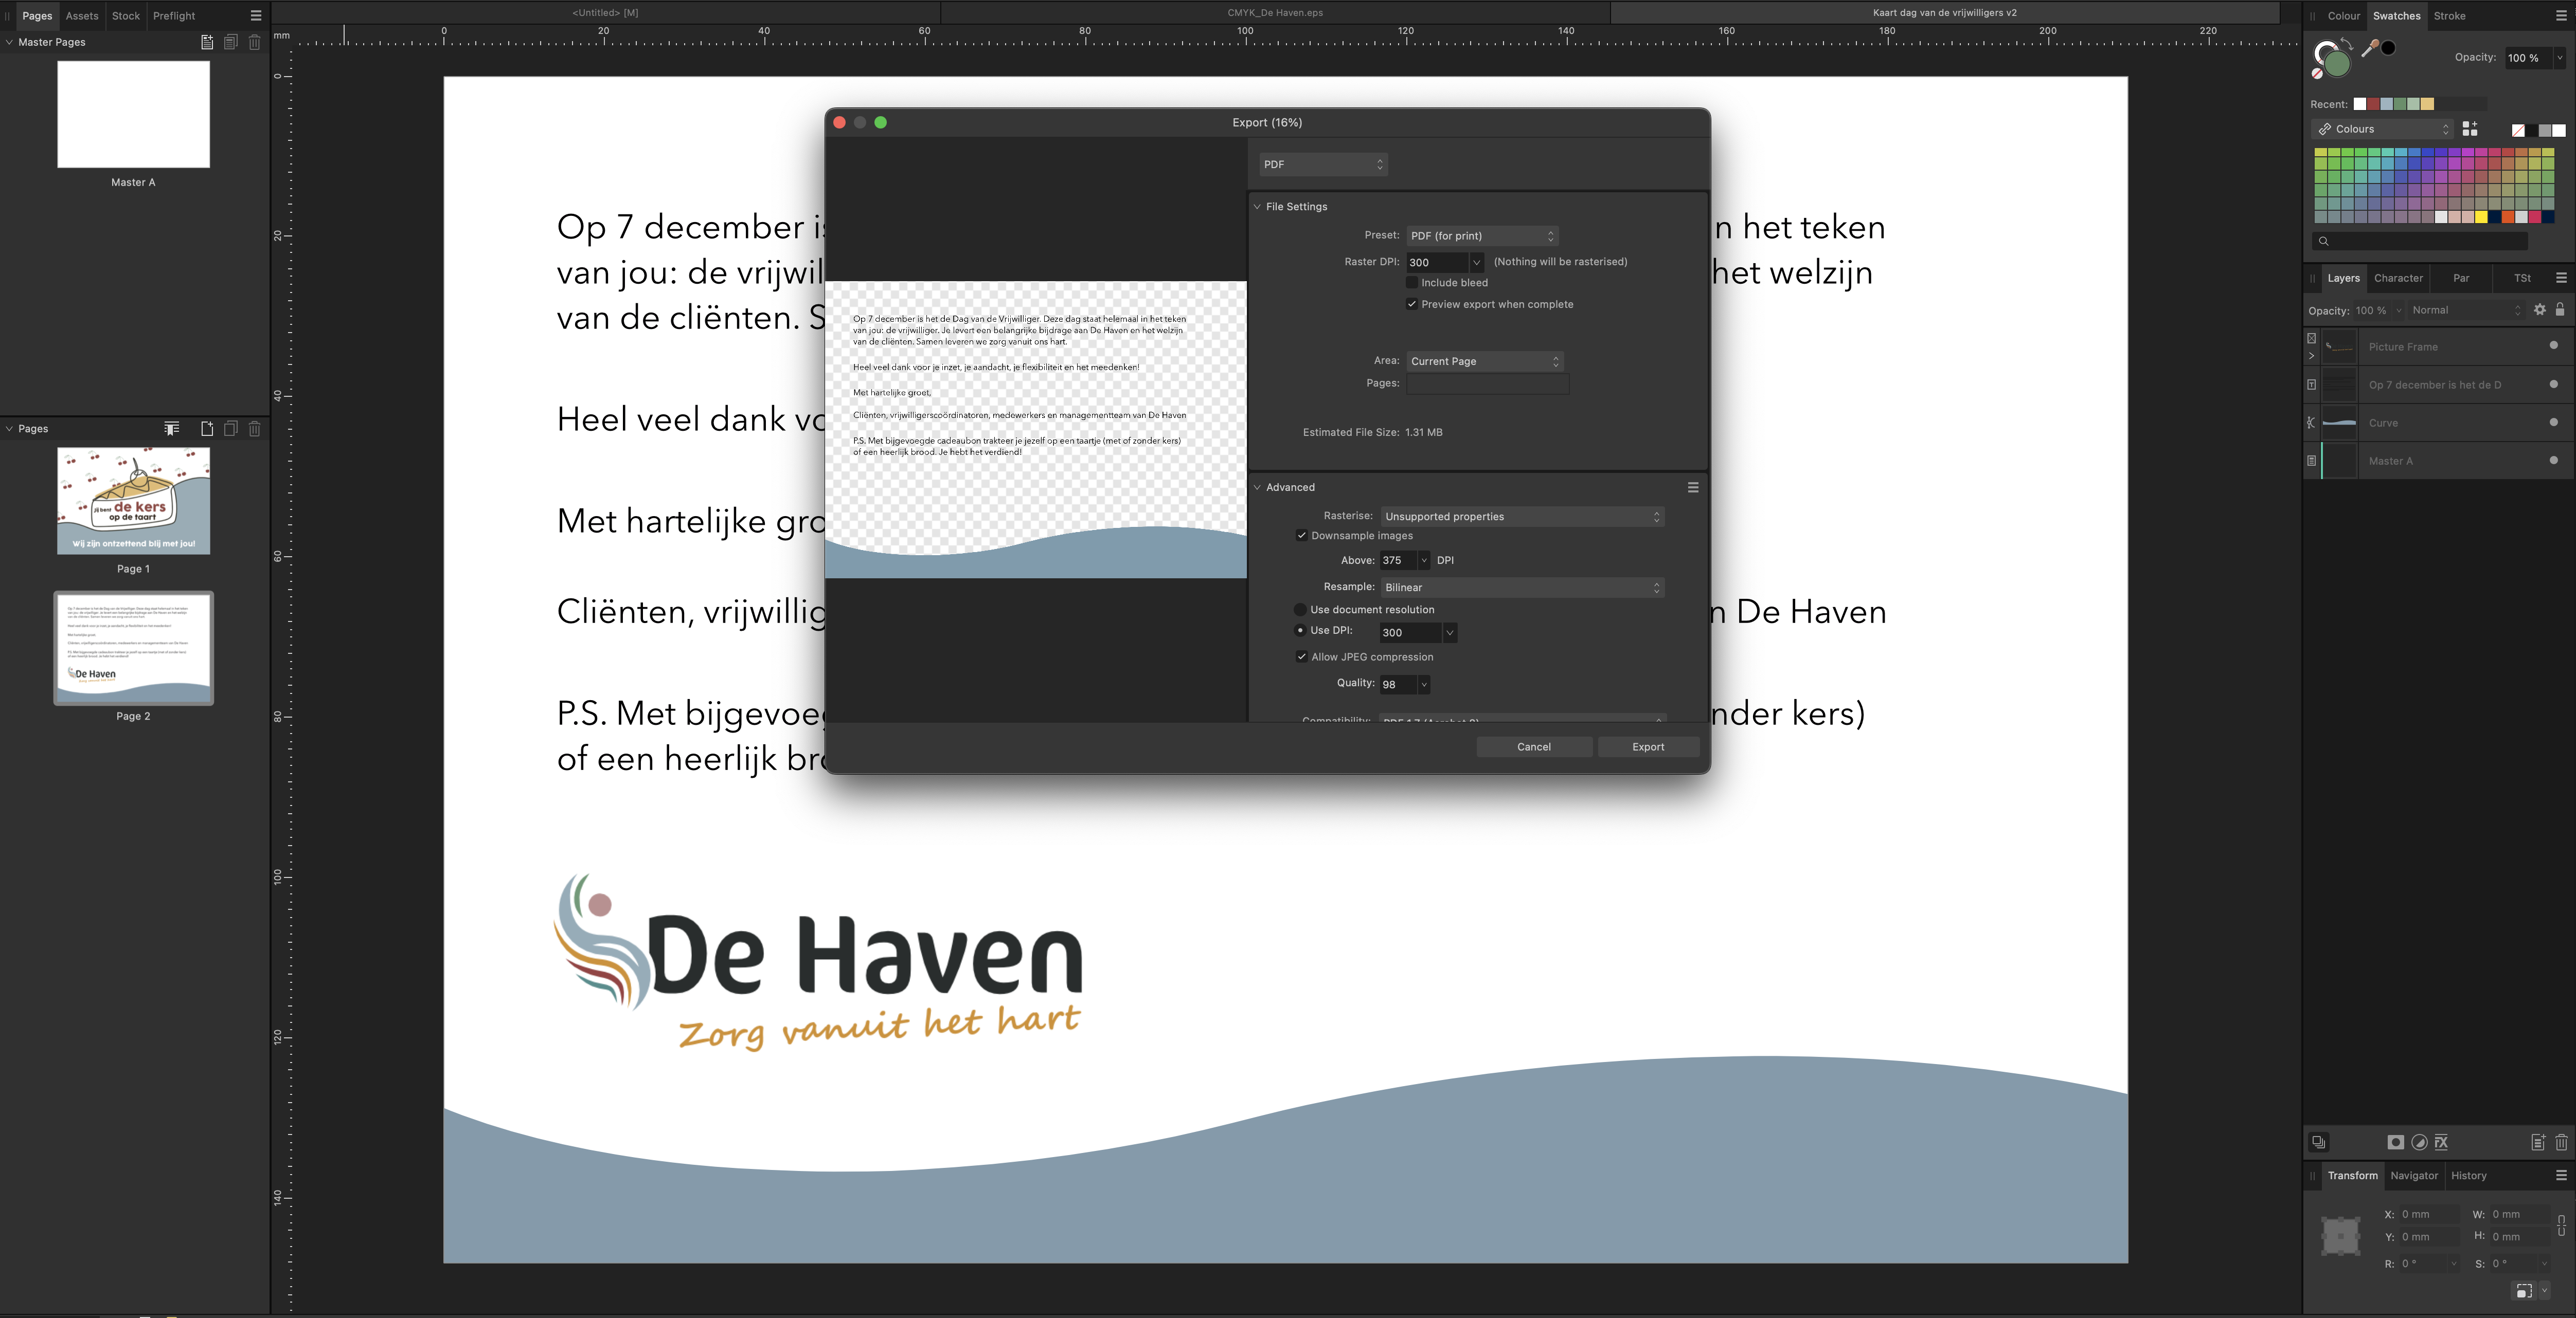Switch to the Stroke tab
This screenshot has height=1318, width=2576.
(x=2450, y=16)
